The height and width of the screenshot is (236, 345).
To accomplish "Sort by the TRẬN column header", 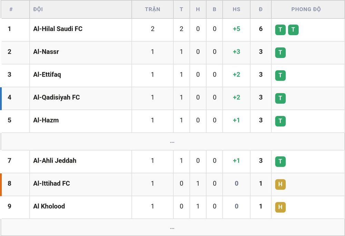I will tap(152, 9).
